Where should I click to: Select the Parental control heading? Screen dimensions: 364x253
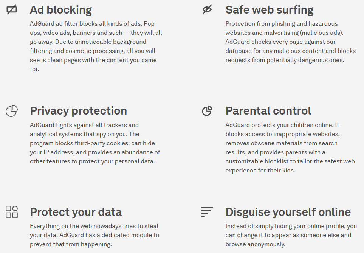click(x=268, y=111)
